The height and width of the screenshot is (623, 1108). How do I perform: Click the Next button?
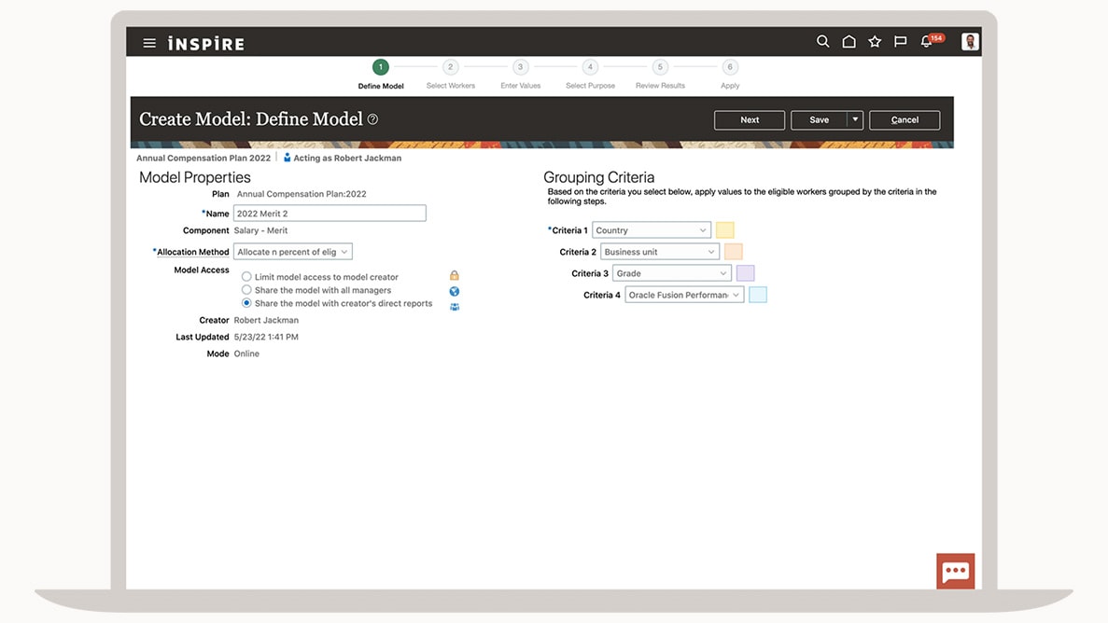(x=749, y=120)
